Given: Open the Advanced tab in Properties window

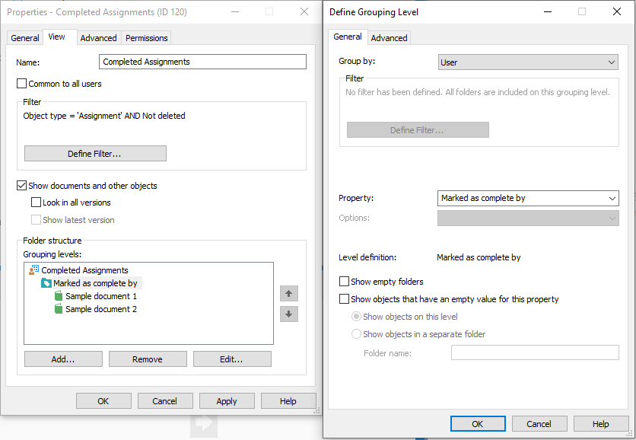Looking at the screenshot, I should [99, 38].
